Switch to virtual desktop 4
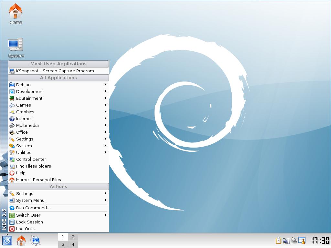 point(73,244)
